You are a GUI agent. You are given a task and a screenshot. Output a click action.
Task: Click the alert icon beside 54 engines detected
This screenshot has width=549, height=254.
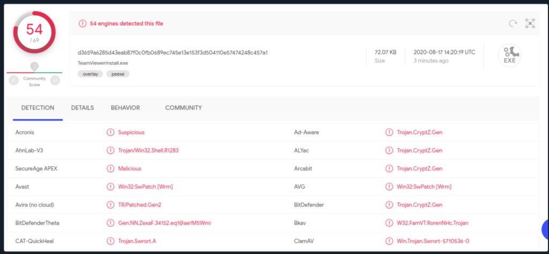82,24
